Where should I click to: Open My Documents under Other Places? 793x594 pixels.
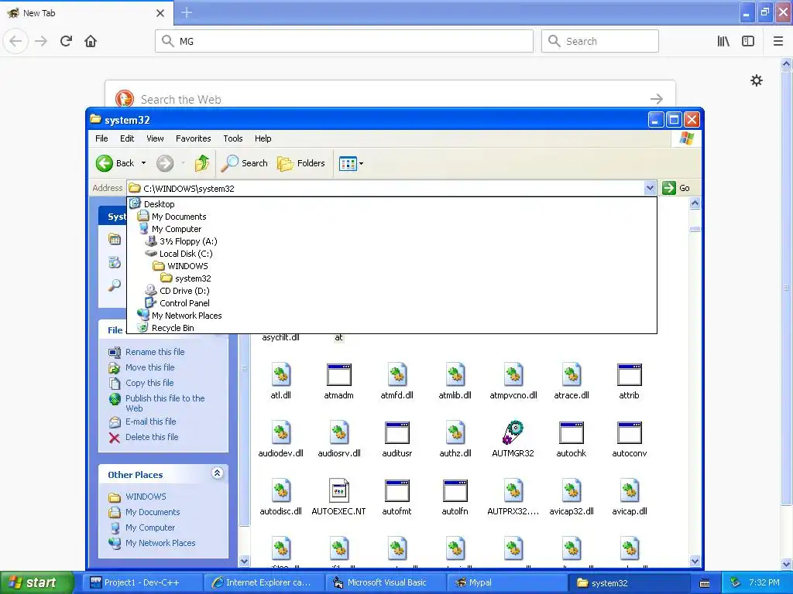[x=153, y=512]
